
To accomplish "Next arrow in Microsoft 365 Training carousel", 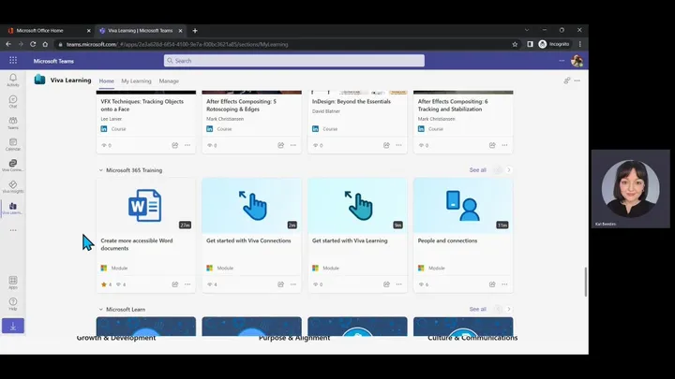I will 509,170.
